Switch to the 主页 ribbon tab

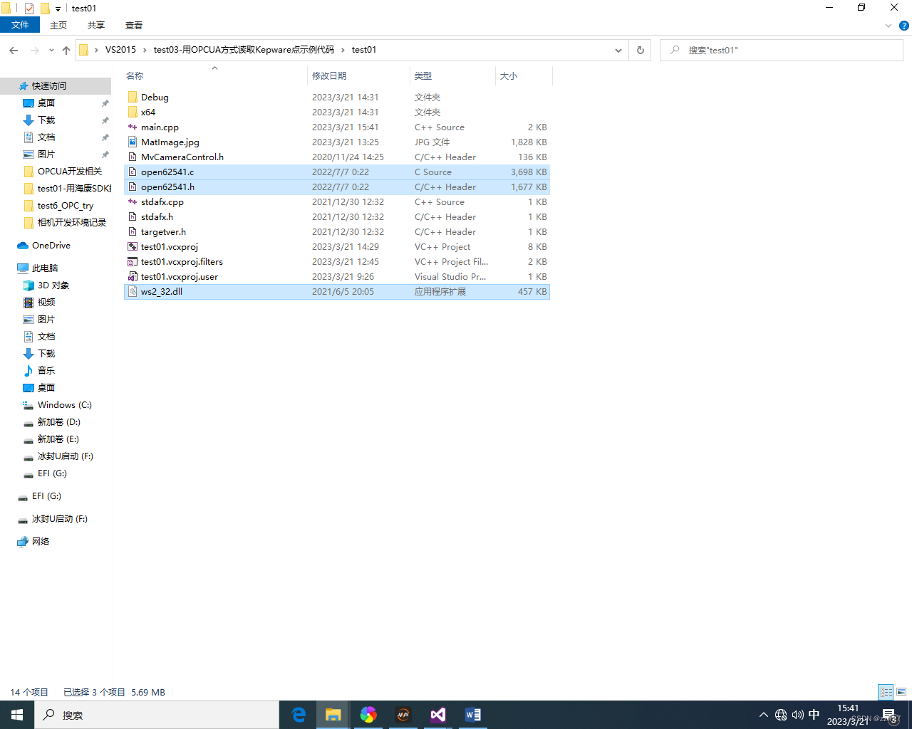click(x=58, y=25)
